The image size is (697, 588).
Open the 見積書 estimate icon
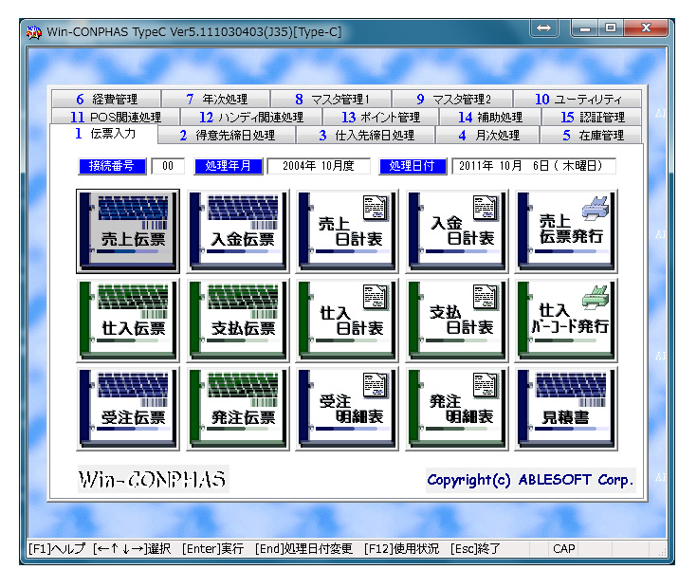[566, 408]
